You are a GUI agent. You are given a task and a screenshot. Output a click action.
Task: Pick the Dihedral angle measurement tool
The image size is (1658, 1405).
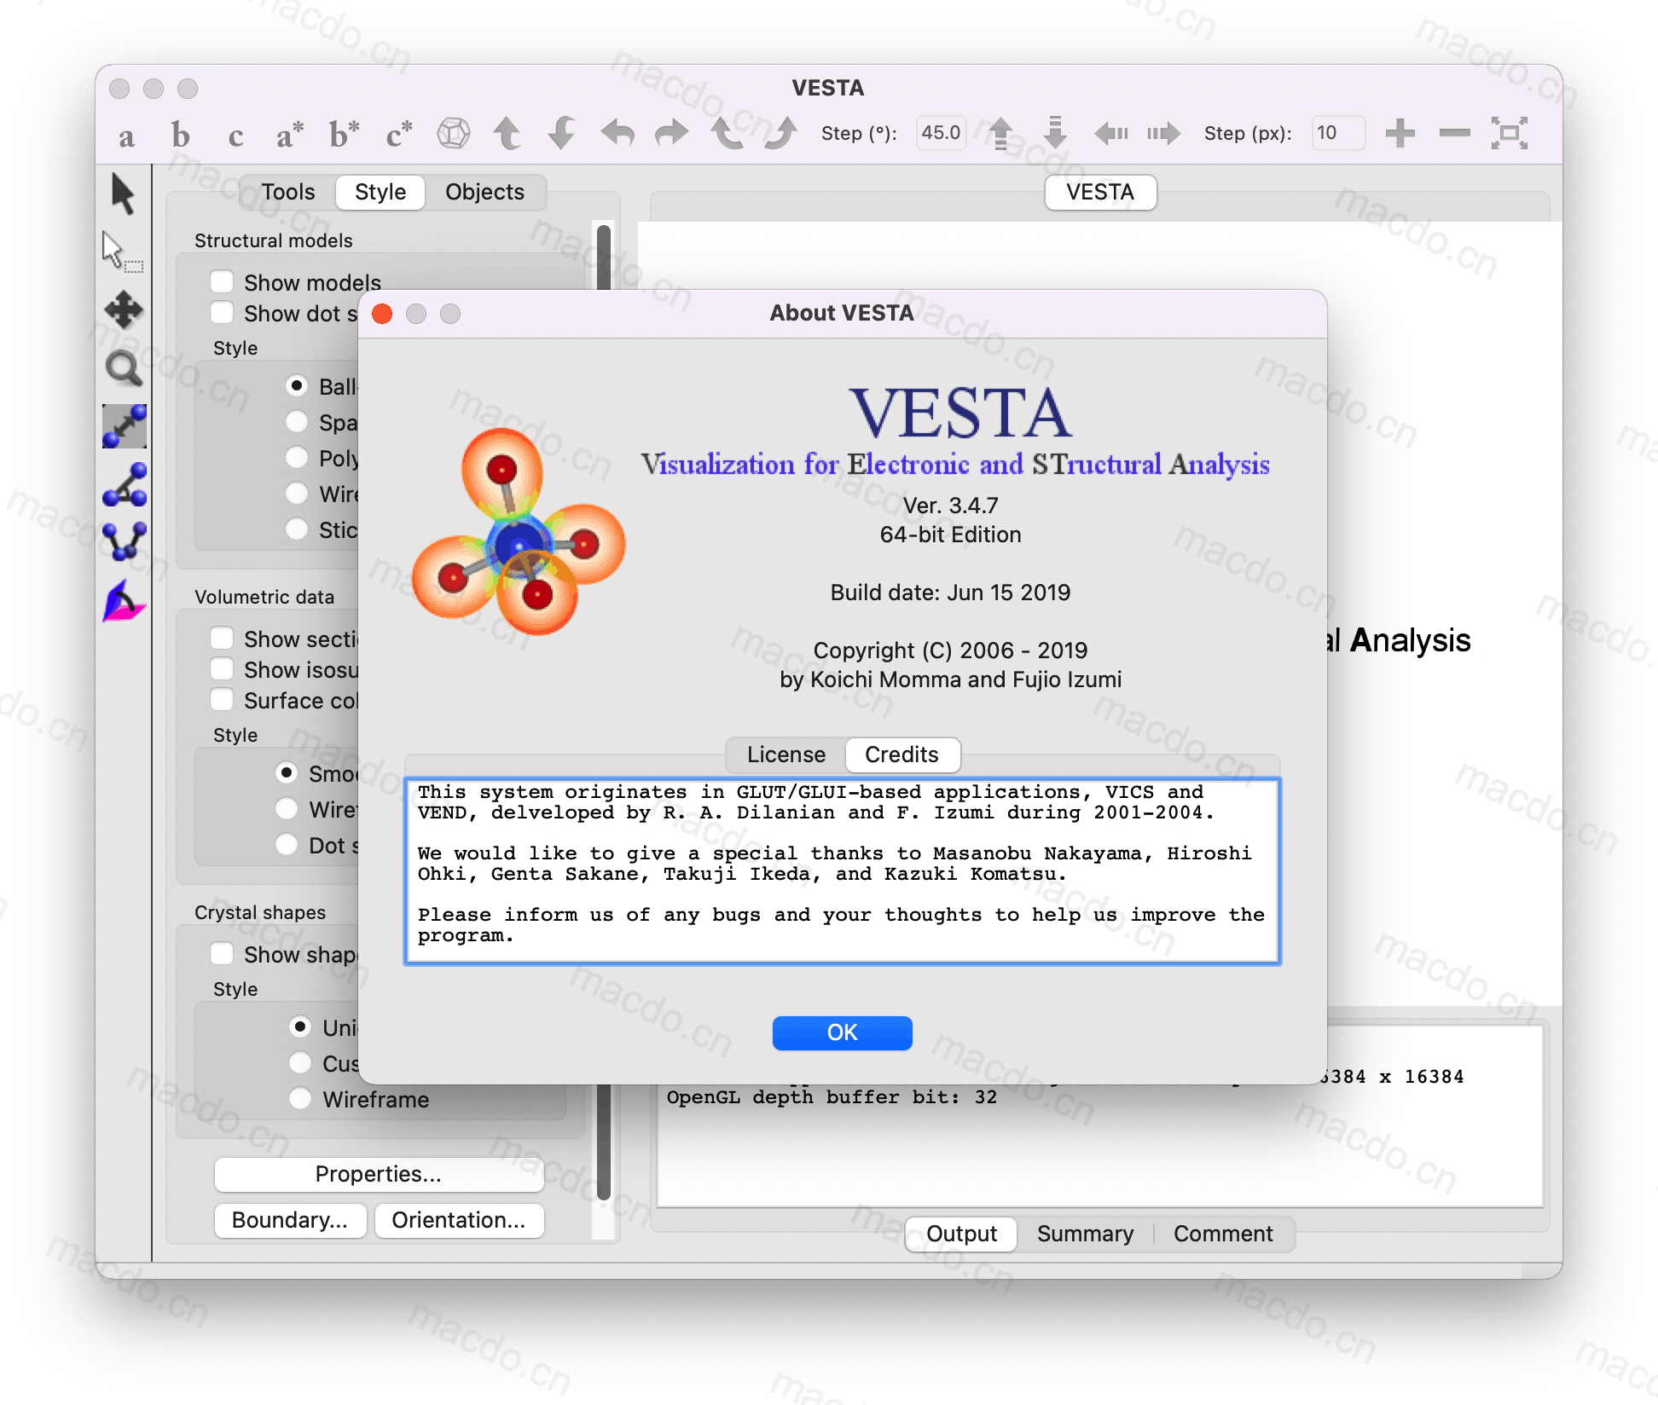pyautogui.click(x=125, y=542)
